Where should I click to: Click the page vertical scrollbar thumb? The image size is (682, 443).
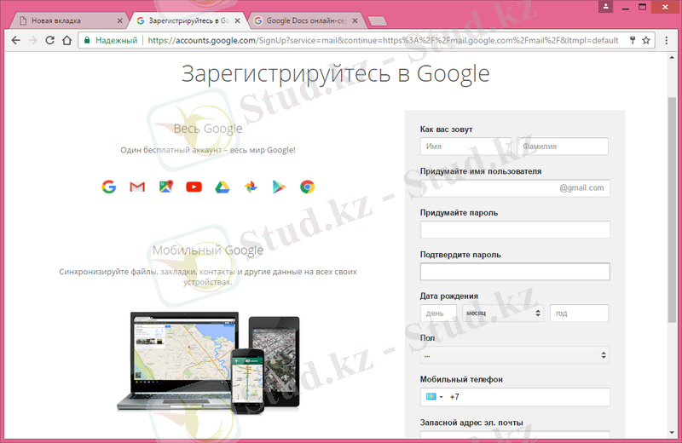pos(672,210)
